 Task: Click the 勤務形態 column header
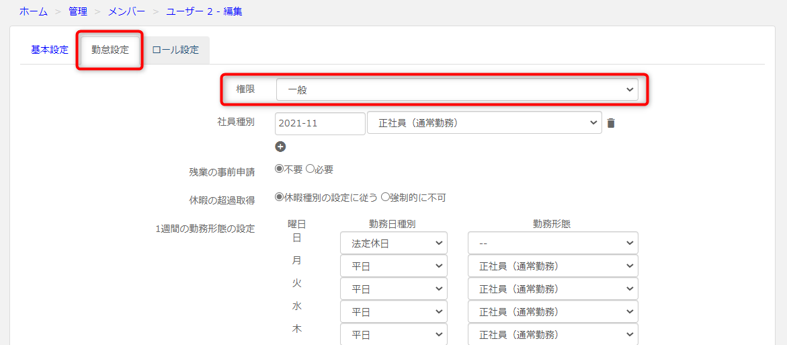click(552, 224)
